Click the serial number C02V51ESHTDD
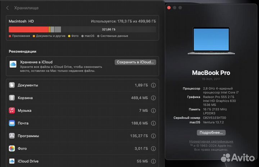This screenshot has width=259, height=167. coord(214,118)
